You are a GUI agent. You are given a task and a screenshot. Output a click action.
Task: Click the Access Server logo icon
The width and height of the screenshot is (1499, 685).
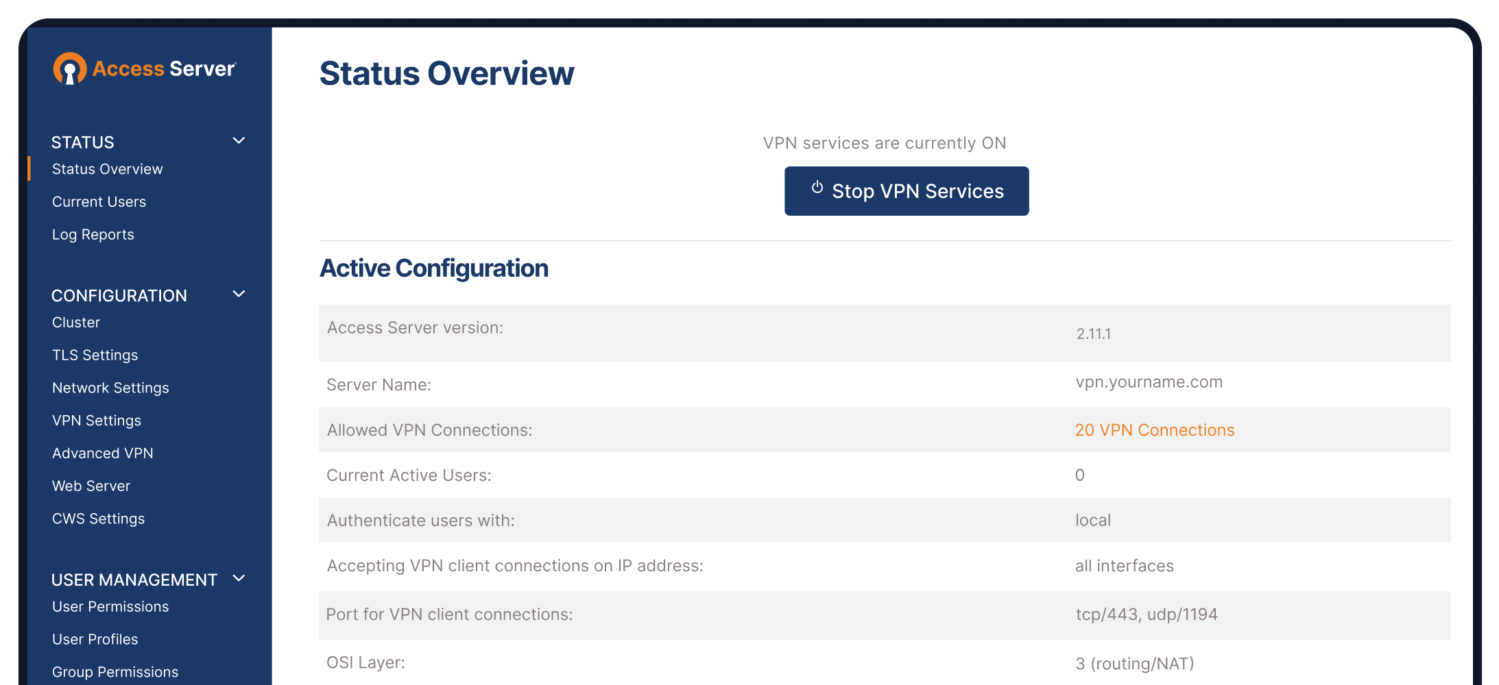click(69, 68)
